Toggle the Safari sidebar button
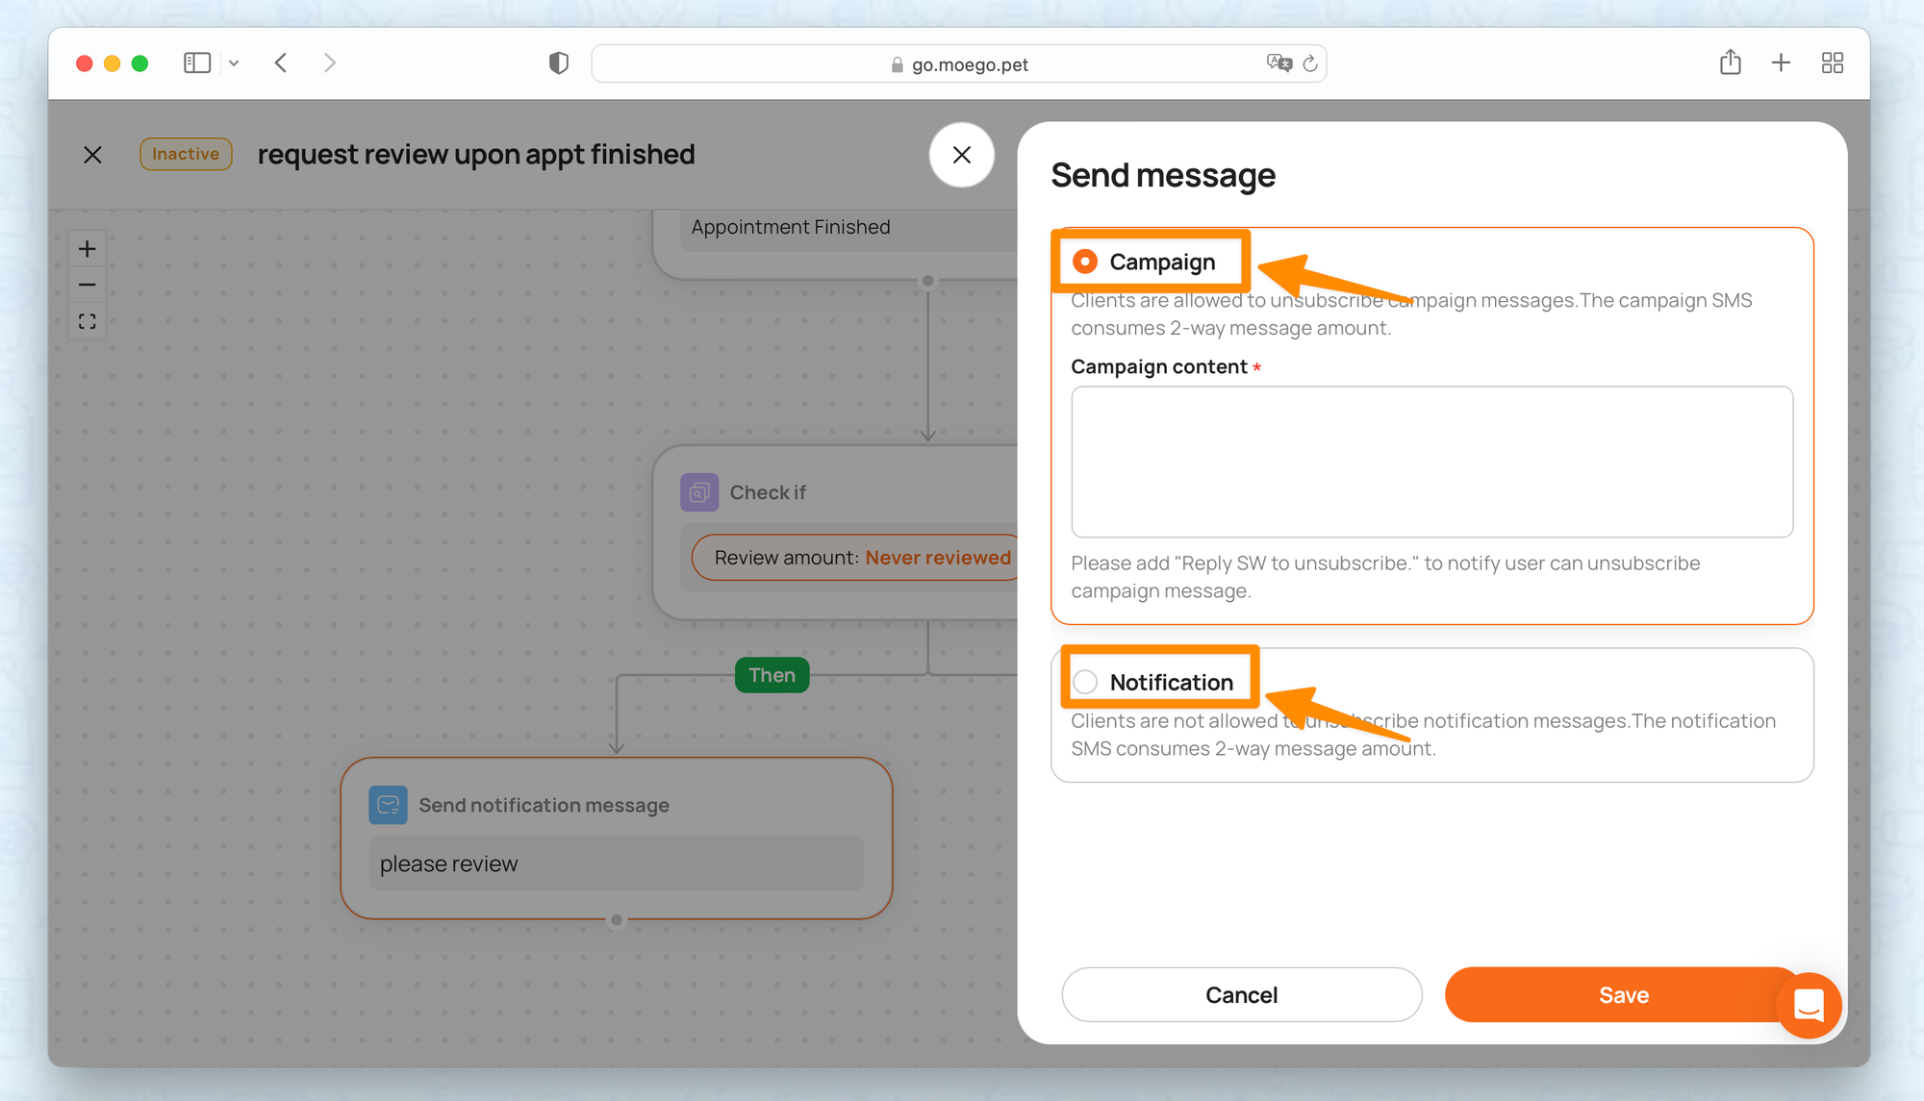Image resolution: width=1924 pixels, height=1101 pixels. 196,63
